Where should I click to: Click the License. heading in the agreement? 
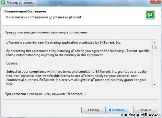pos(12,63)
